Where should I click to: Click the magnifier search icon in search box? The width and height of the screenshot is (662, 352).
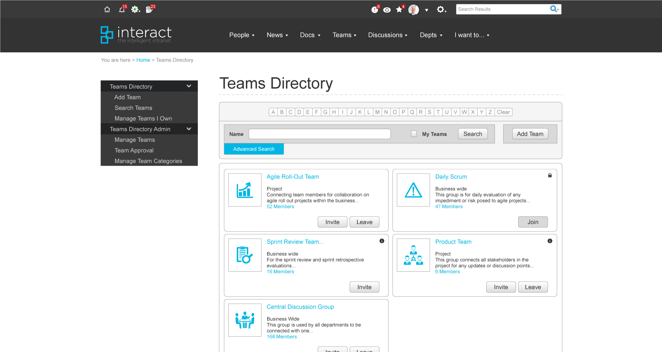click(554, 9)
